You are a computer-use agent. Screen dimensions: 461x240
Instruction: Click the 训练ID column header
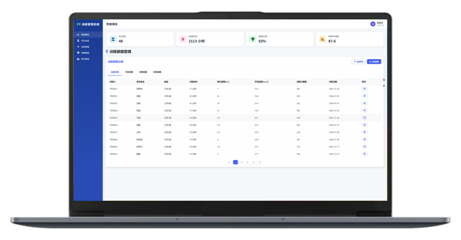[113, 81]
